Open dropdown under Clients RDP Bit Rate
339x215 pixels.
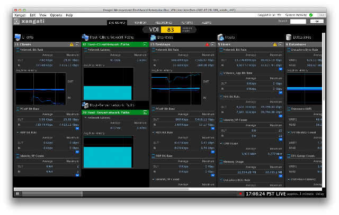click(x=77, y=152)
